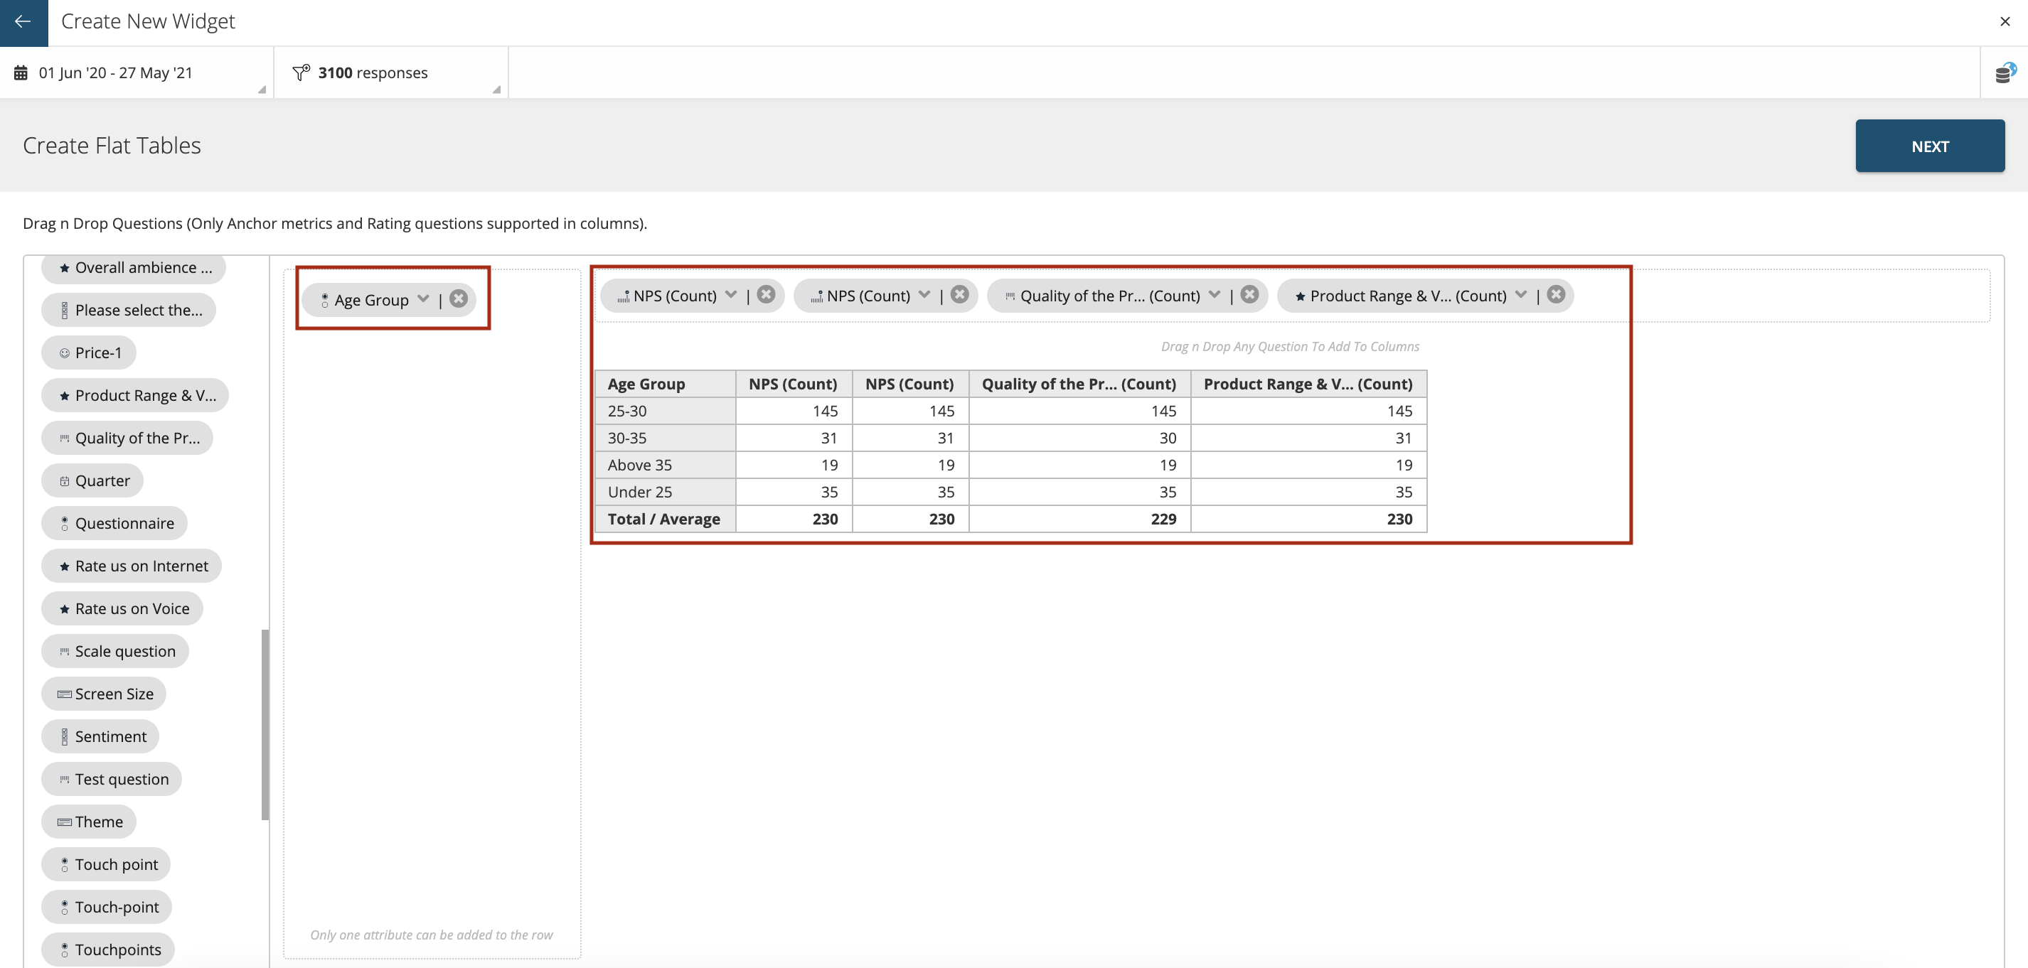The width and height of the screenshot is (2028, 968).
Task: Click the database source icon
Action: point(2005,72)
